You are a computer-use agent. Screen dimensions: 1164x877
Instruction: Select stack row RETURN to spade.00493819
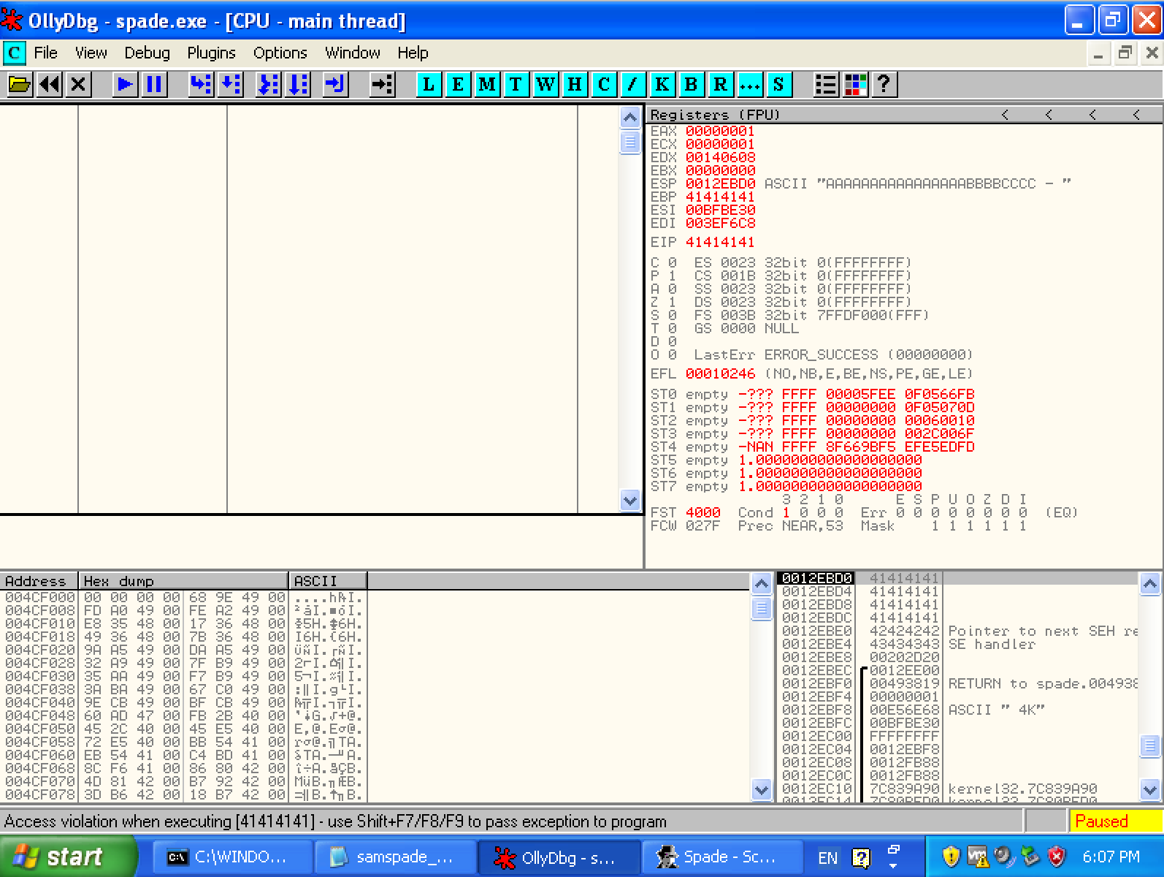tap(957, 683)
